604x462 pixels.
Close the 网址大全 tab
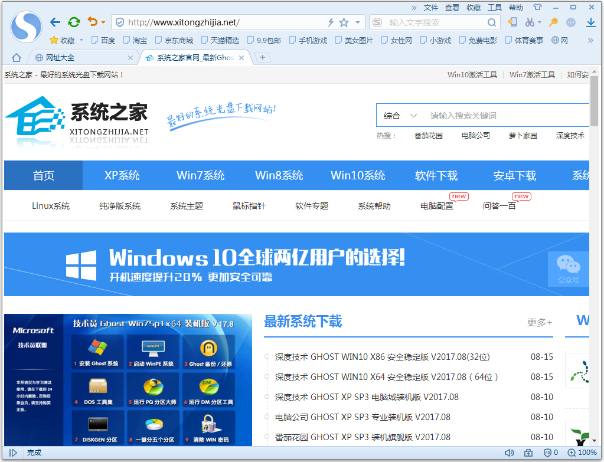130,58
